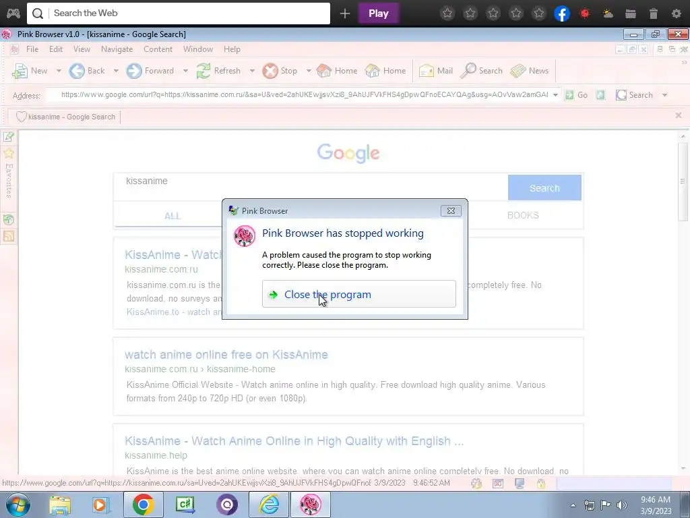Click the trash can icon in the top bar

[x=654, y=13]
